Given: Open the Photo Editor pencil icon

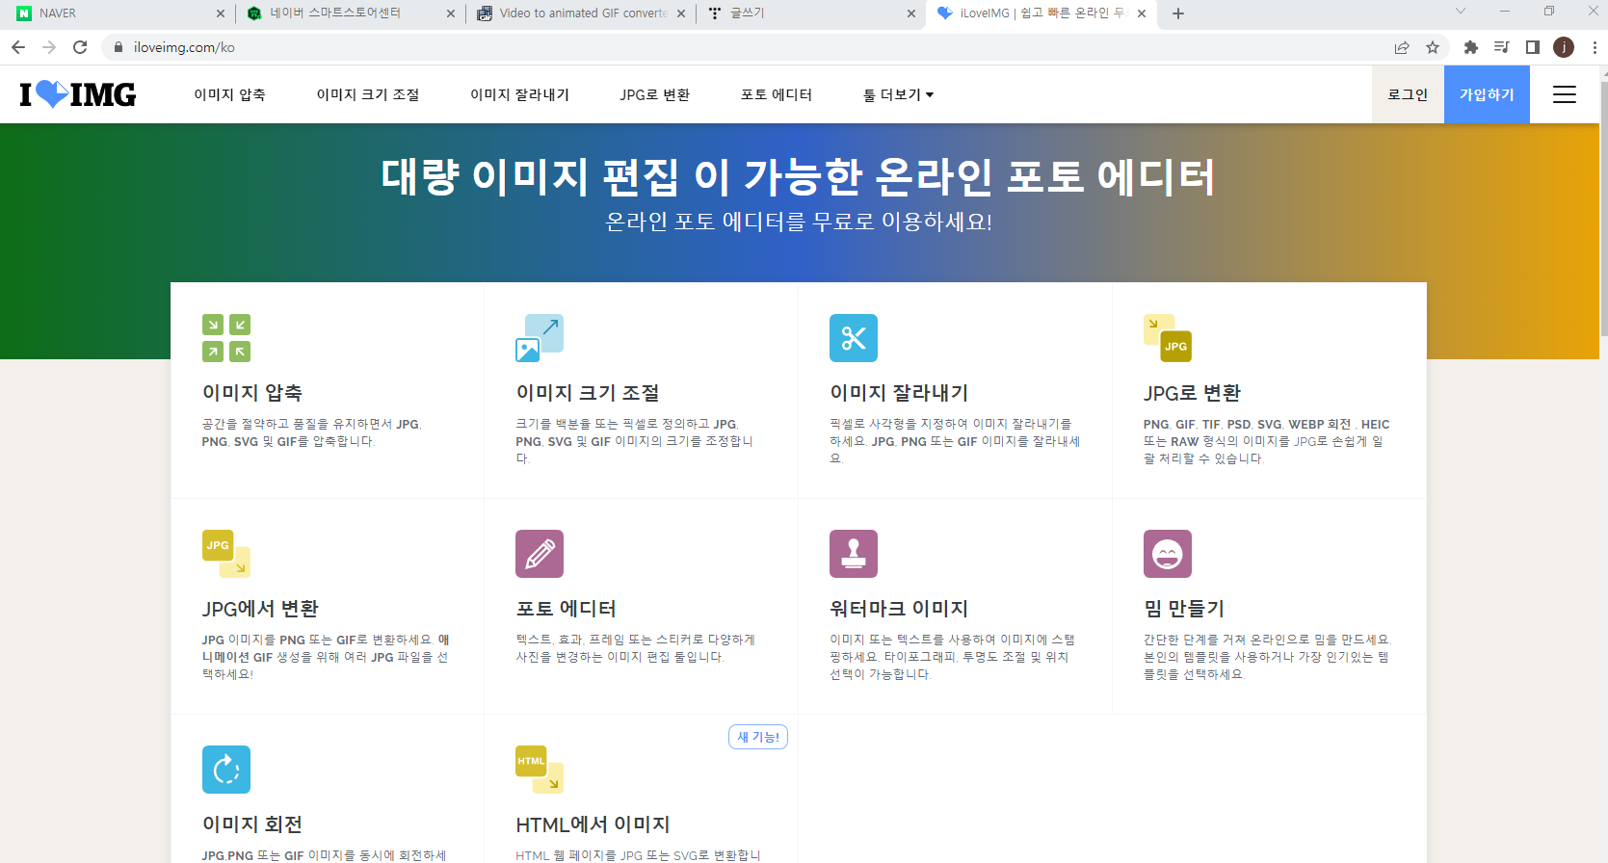Looking at the screenshot, I should (540, 554).
